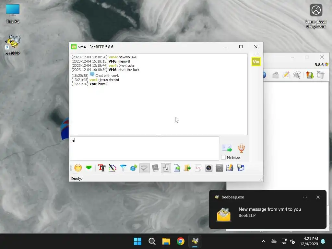Click the BeeBEEP taskbar icon
The height and width of the screenshot is (249, 332).
coord(195,241)
